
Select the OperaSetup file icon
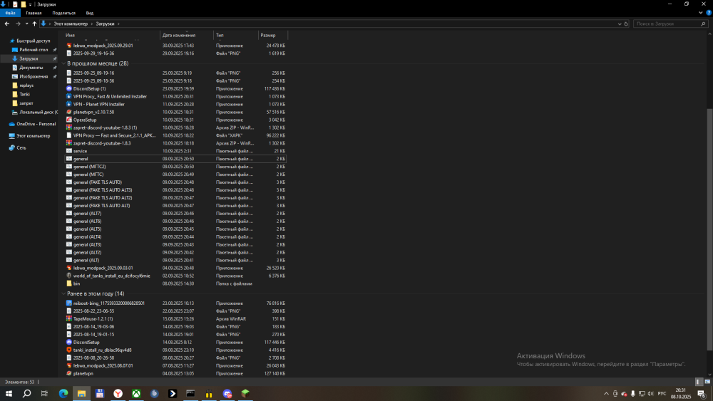click(69, 120)
